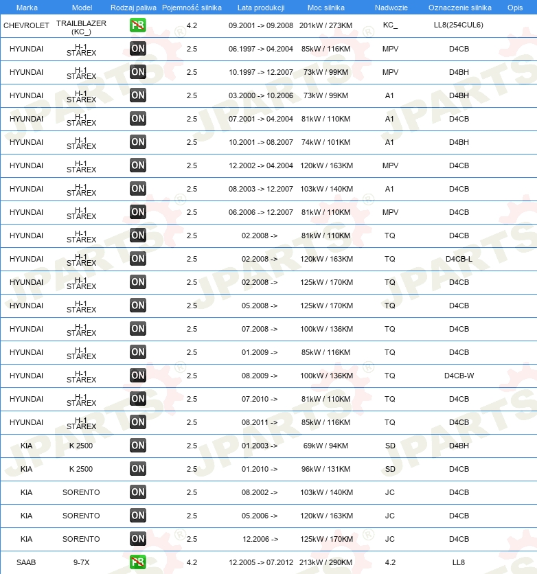Click production dates 06.1997 -> 04.2004
The width and height of the screenshot is (537, 574).
[x=261, y=49]
